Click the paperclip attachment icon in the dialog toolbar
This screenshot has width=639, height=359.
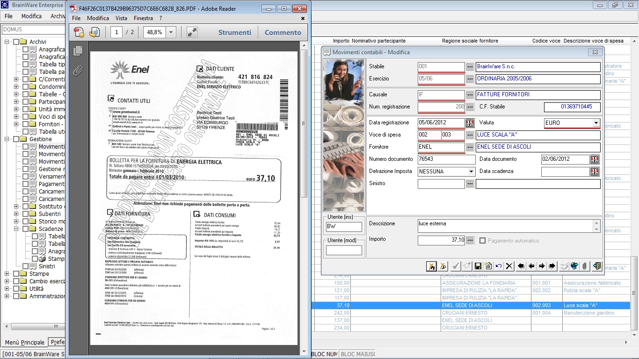tap(584, 266)
